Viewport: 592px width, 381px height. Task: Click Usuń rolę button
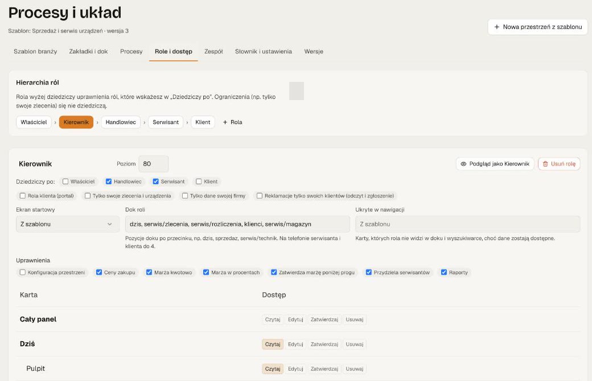click(x=559, y=164)
